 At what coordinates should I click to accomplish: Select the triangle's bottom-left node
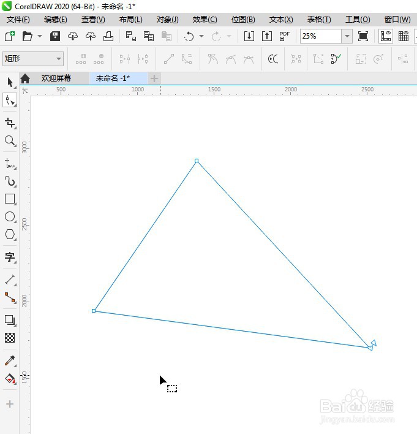click(94, 311)
